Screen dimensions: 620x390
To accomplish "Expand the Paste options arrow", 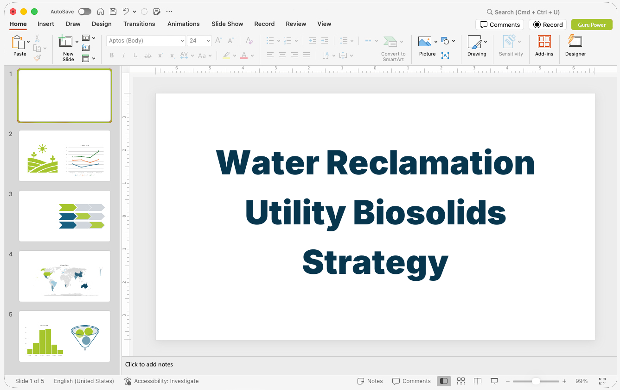I will [29, 42].
